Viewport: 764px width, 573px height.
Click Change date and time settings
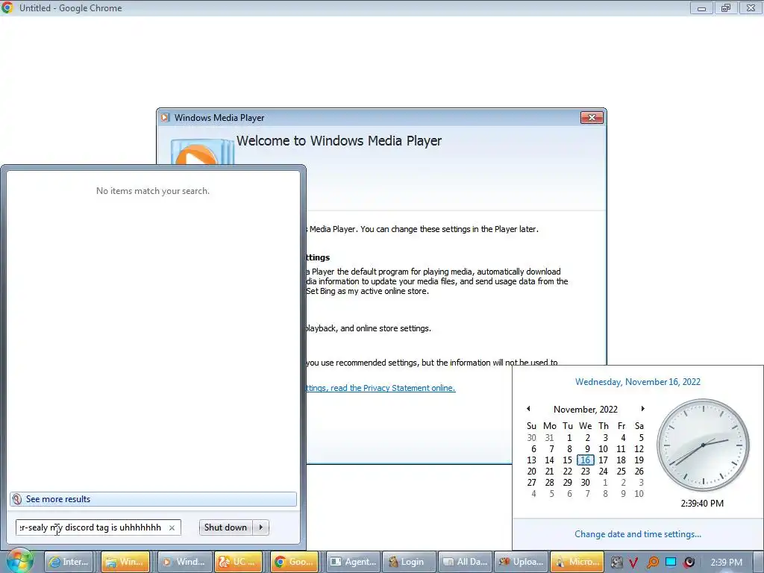click(638, 534)
